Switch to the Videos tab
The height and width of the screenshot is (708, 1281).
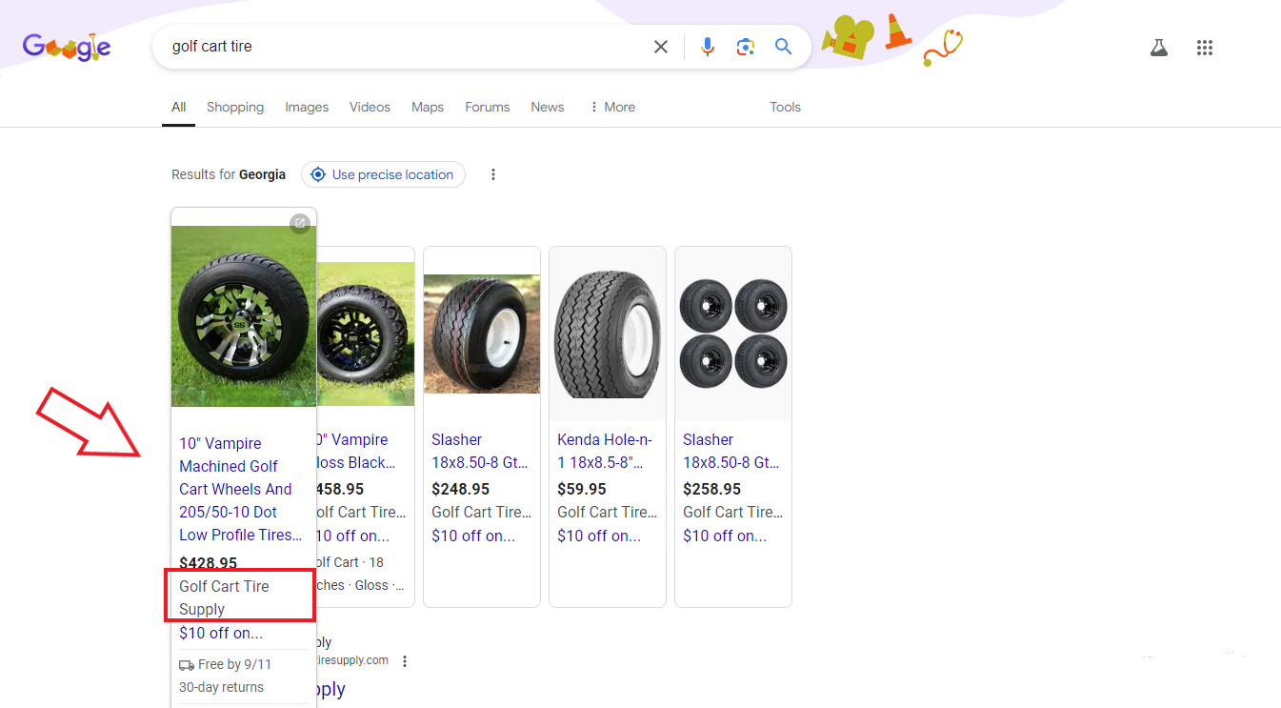click(370, 107)
